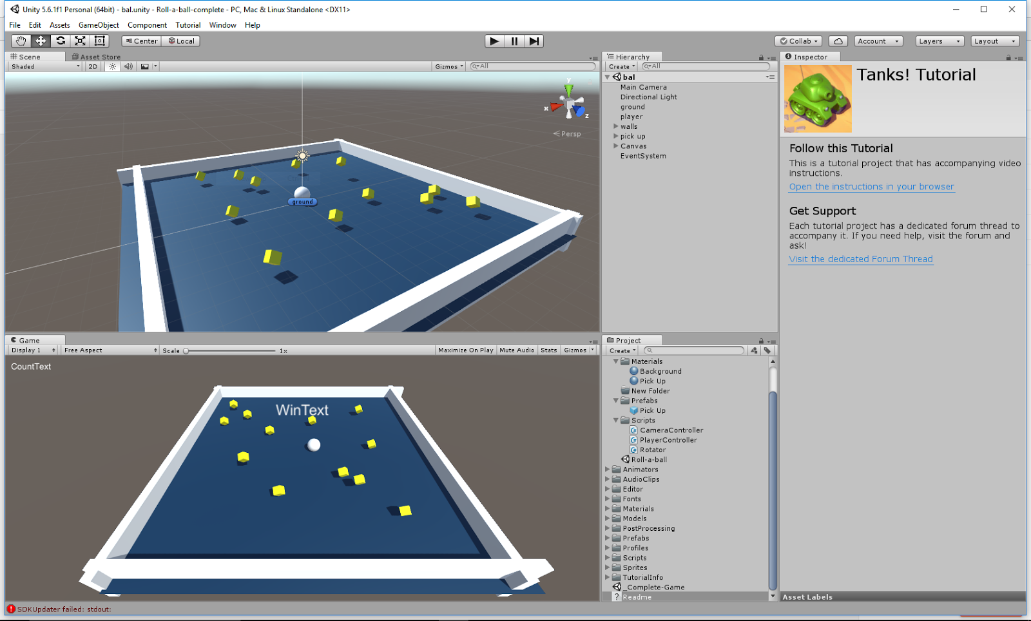Viewport: 1031px width, 621px height.
Task: Select the Roll-a-ball scene asset
Action: coord(644,459)
